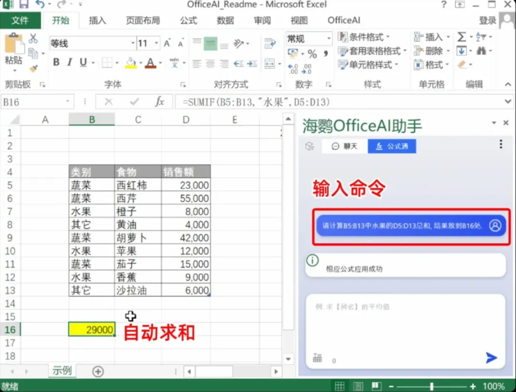Toggle top vertical alignment

(x=197, y=42)
